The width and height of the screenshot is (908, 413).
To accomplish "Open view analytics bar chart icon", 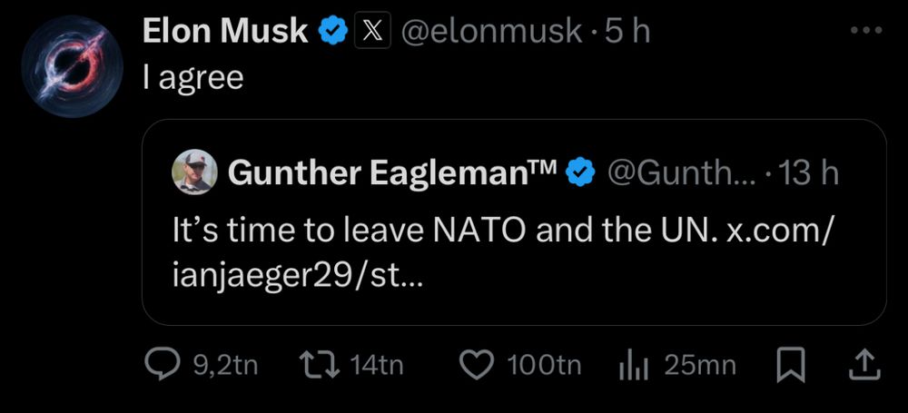I will click(633, 366).
